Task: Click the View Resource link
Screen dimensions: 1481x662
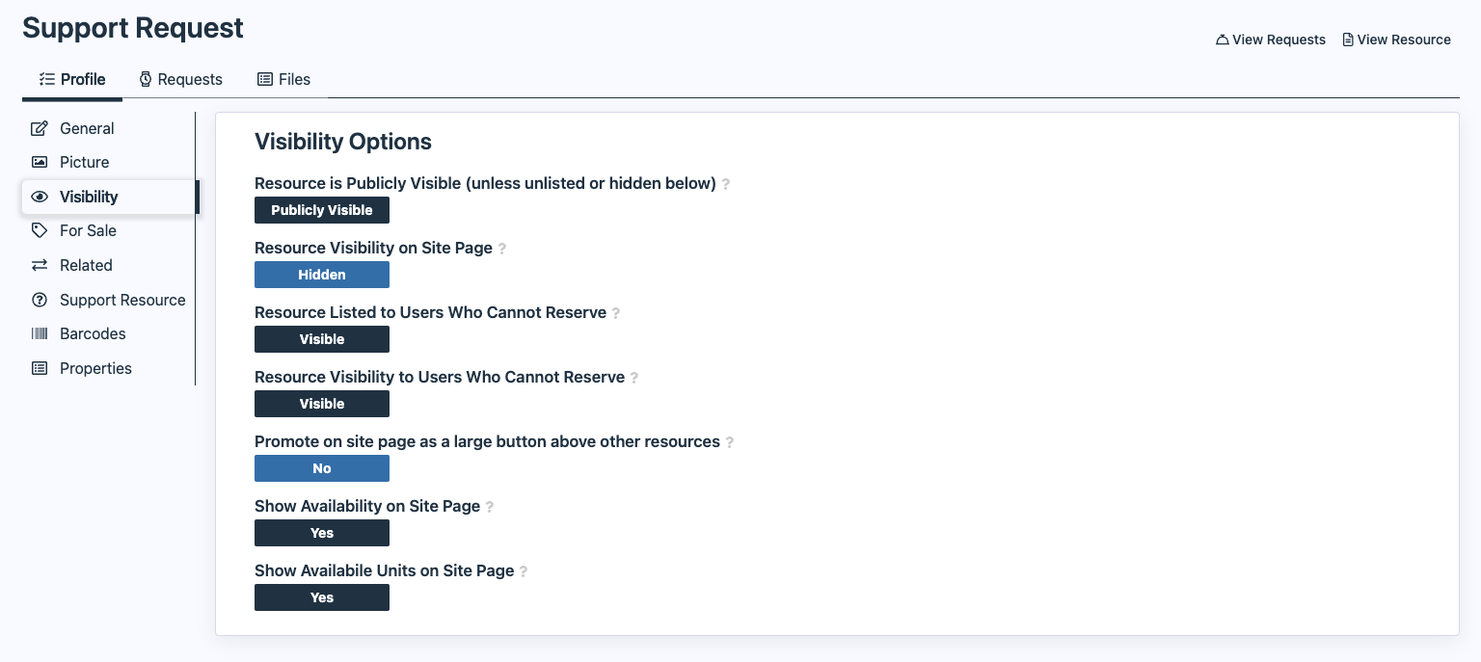Action: click(1396, 40)
